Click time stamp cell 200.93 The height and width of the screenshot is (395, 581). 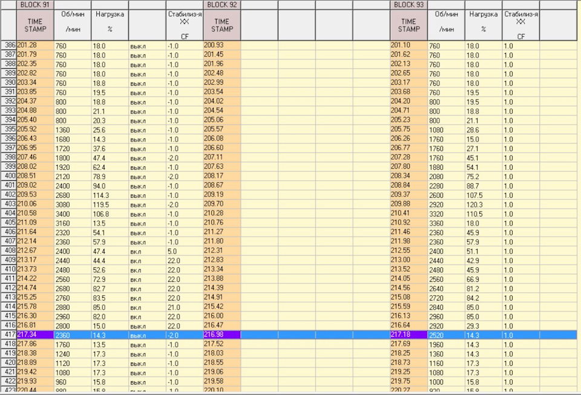point(222,45)
